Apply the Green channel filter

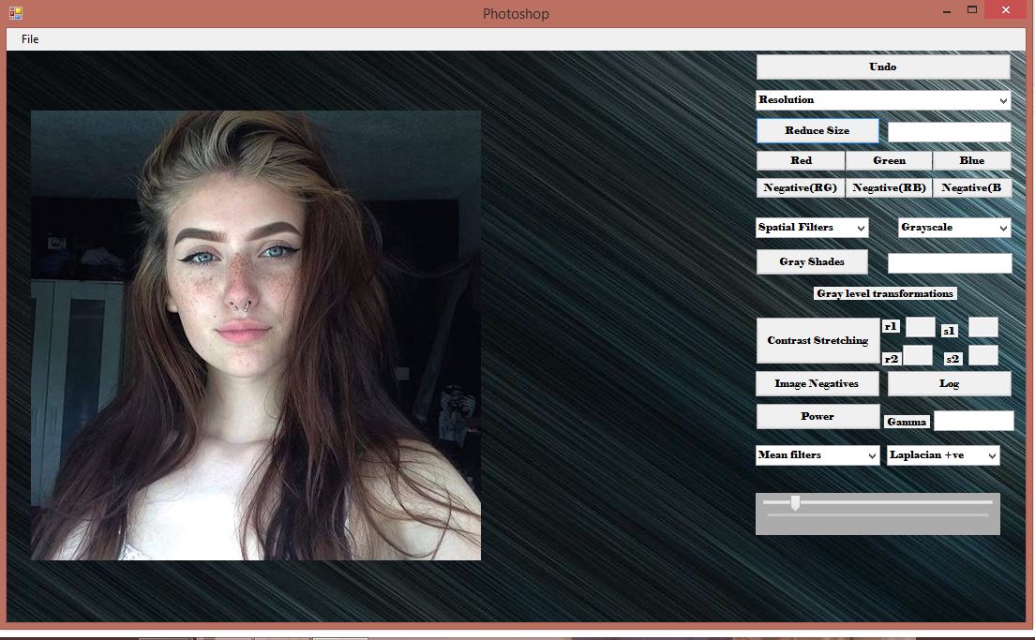(x=889, y=160)
